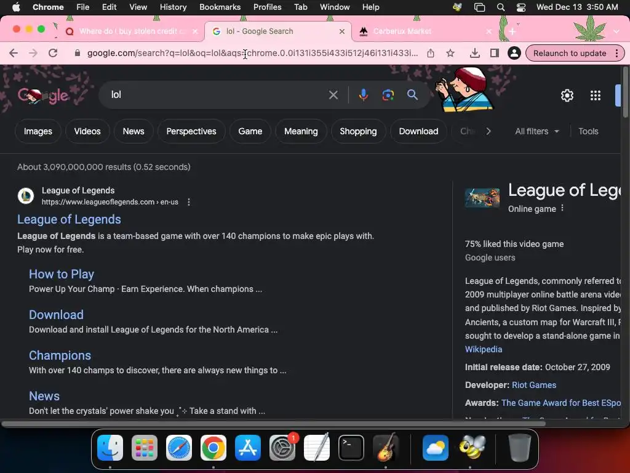The image size is (630, 473).
Task: Open Terminal from the Dock
Action: 351,448
